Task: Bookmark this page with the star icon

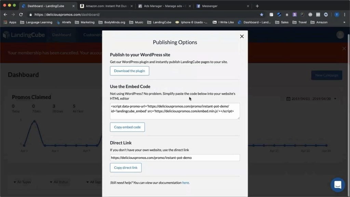Action: click(x=261, y=14)
